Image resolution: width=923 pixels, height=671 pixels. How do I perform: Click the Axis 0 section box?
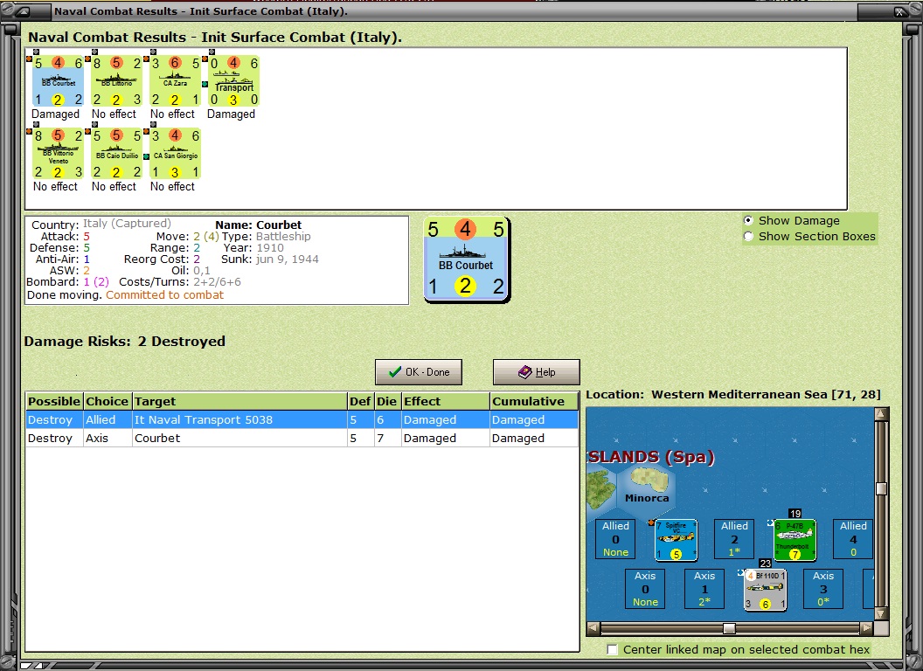click(645, 589)
